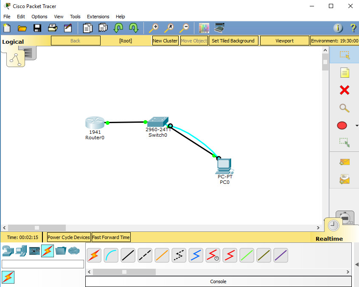Open the Options menu
Viewport: 359px width, 287px height.
click(x=39, y=17)
